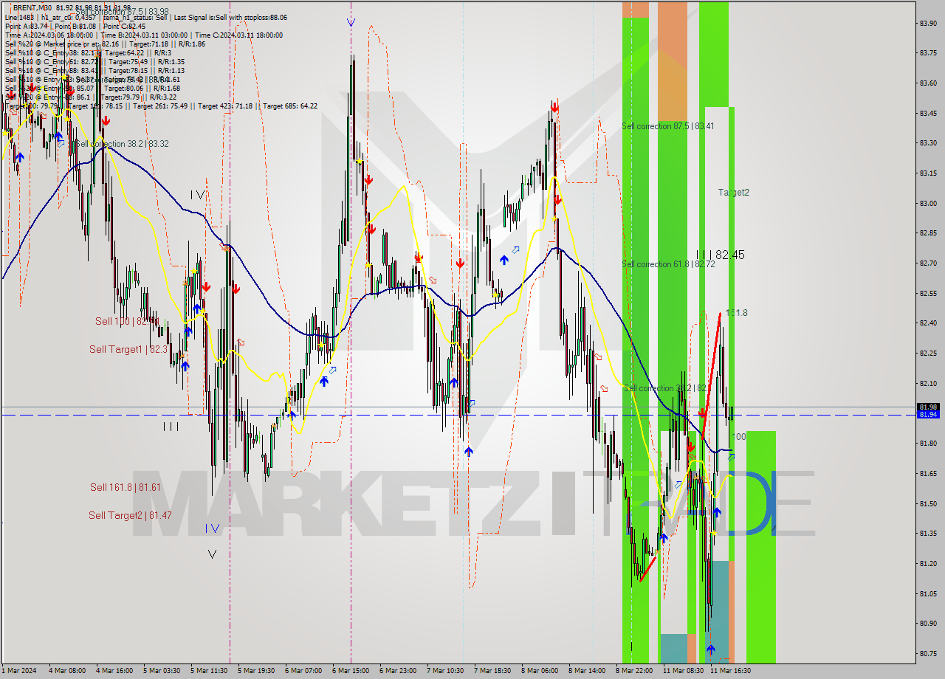
Task: Click the '| | | 82.45' wave label
Action: pos(721,255)
